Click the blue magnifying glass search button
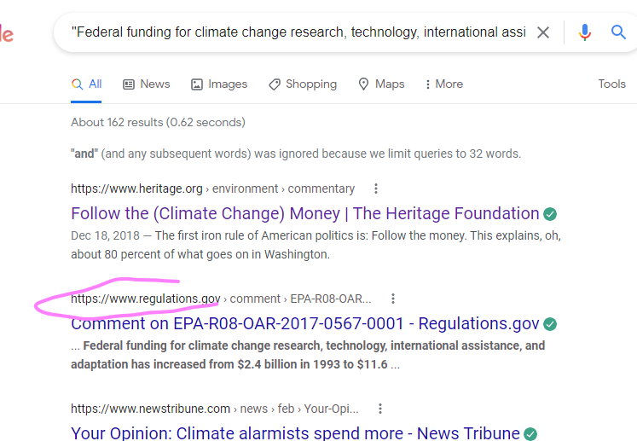Image resolution: width=637 pixels, height=441 pixels. point(619,33)
